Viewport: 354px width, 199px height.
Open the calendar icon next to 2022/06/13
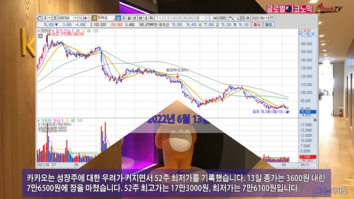[272, 18]
